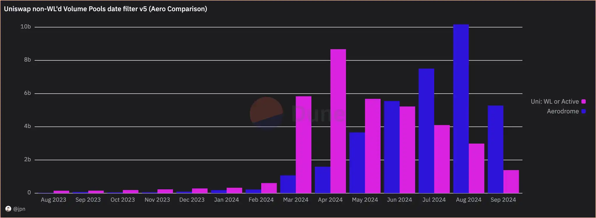596x218 pixels.
Task: Click the Sep 2024 blue Aerodrome bar
Action: point(495,149)
